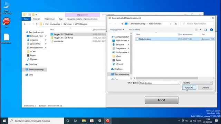Open the Вид ribbon tab in Explorer
This screenshot has height=124, width=221.
point(61,19)
